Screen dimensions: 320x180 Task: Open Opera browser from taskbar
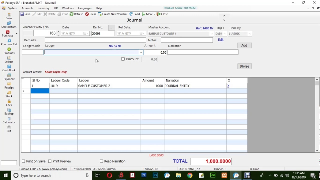pyautogui.click(x=109, y=175)
